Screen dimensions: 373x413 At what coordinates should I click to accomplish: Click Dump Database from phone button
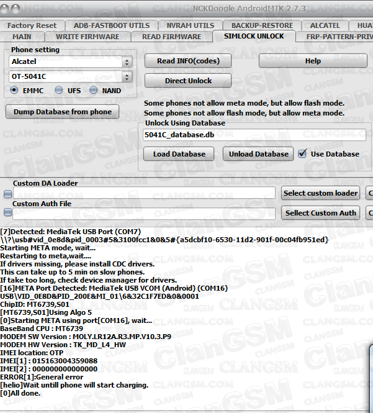63,112
